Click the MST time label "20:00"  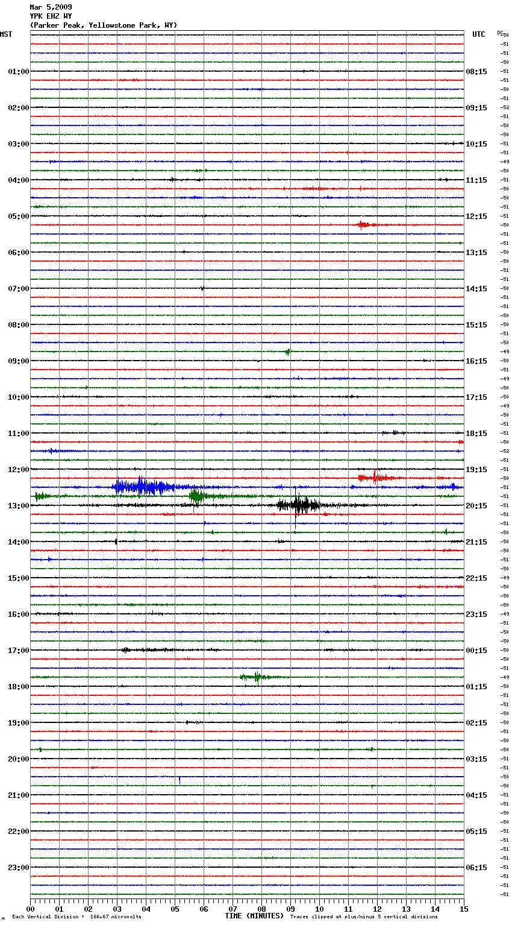(19, 759)
